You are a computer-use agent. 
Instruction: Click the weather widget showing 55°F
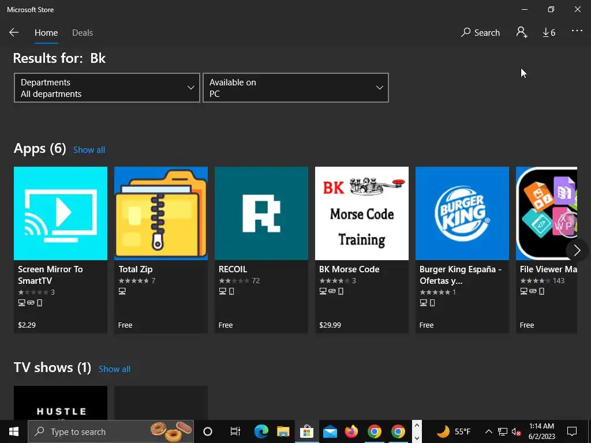point(454,431)
